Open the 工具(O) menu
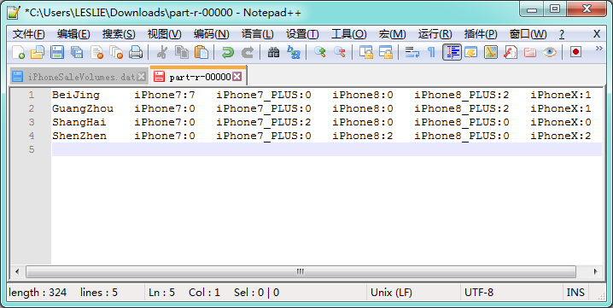613x308 pixels. [x=348, y=34]
